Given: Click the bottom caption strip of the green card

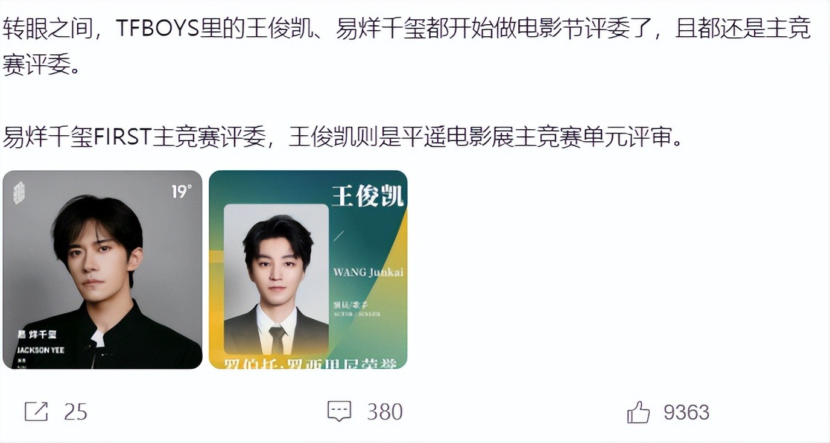Looking at the screenshot, I should tap(308, 363).
